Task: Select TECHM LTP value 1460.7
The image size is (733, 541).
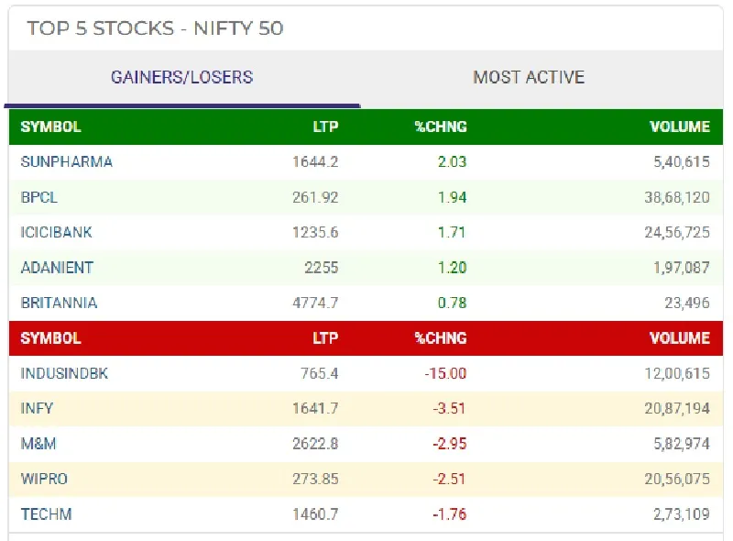Action: pos(315,514)
